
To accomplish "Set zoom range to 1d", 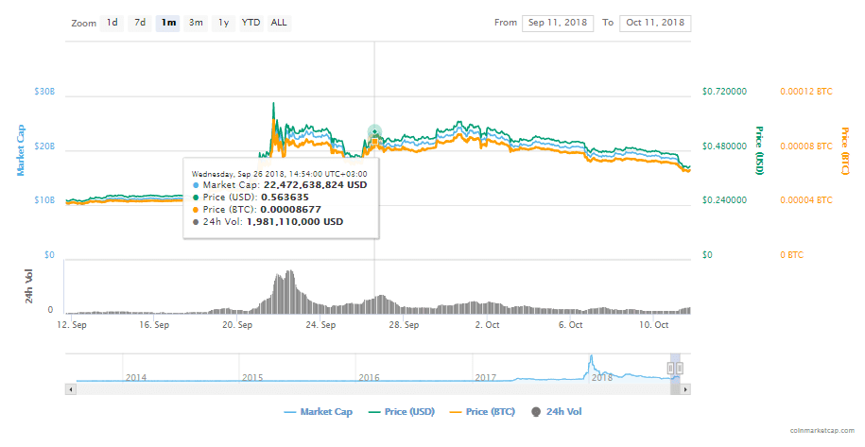I will 112,22.
